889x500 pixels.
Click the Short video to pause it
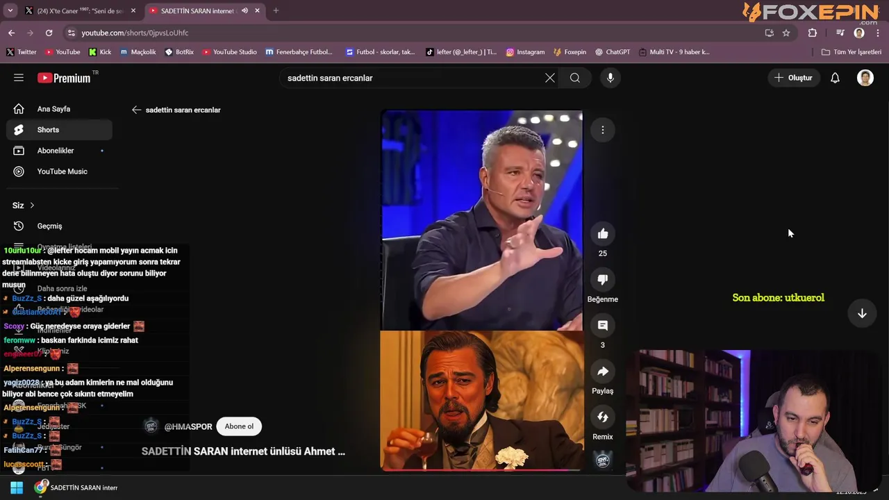point(481,290)
